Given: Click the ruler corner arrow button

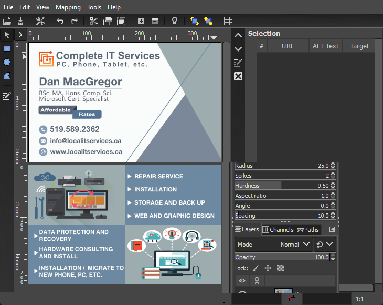Looking at the screenshot, I should (20, 35).
